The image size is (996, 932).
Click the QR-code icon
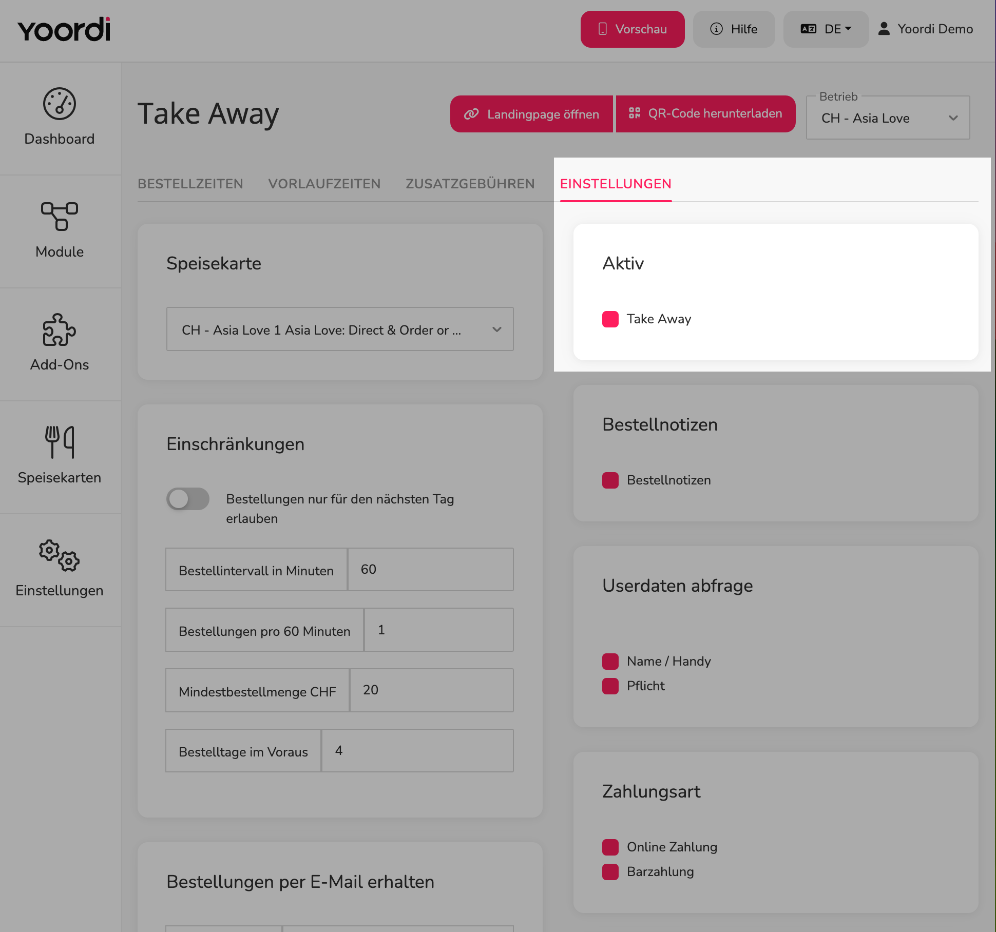tap(635, 113)
